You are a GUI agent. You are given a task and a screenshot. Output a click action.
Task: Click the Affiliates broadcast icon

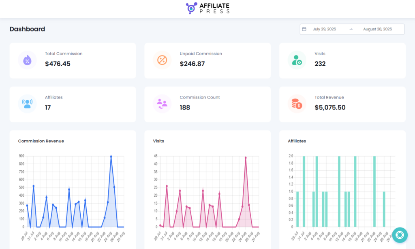click(27, 104)
